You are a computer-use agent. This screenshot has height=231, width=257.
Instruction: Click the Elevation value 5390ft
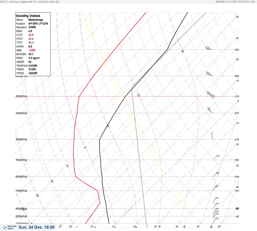32,27
